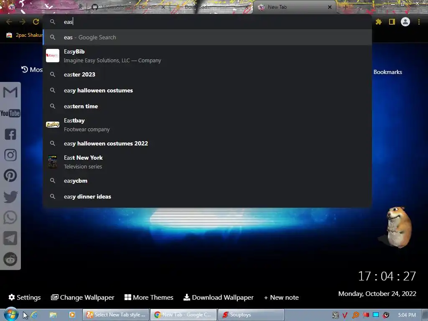Open a new browser tab with plus
Screen dimensions: 428x321
(345, 7)
